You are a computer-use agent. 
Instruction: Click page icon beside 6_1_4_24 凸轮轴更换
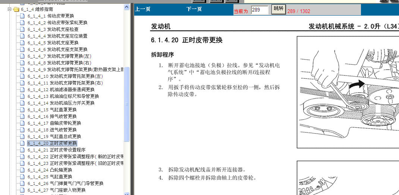coord(22,170)
